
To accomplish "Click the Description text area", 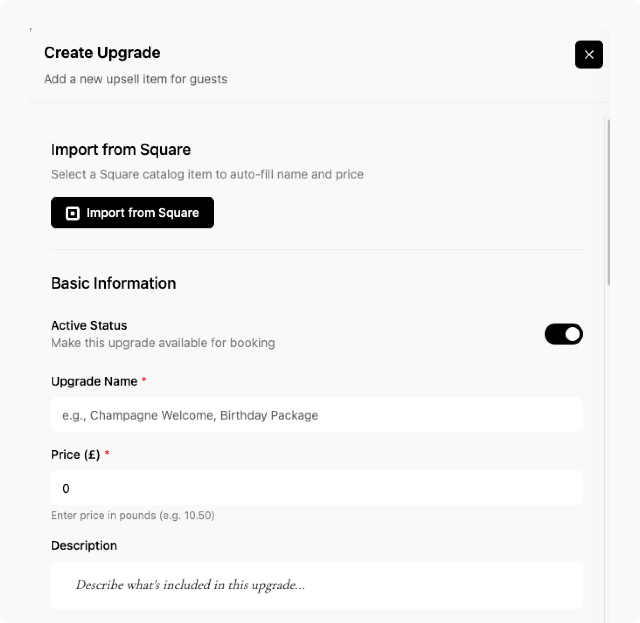I will 317,585.
